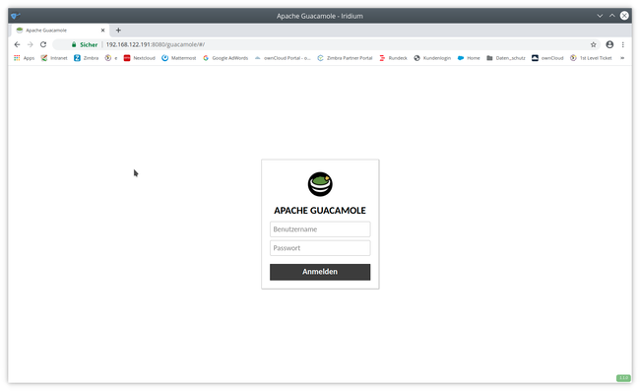Click into the Passwort field

click(x=320, y=248)
